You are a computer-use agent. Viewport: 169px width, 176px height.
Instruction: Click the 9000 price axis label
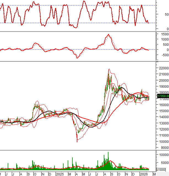coord(164,148)
